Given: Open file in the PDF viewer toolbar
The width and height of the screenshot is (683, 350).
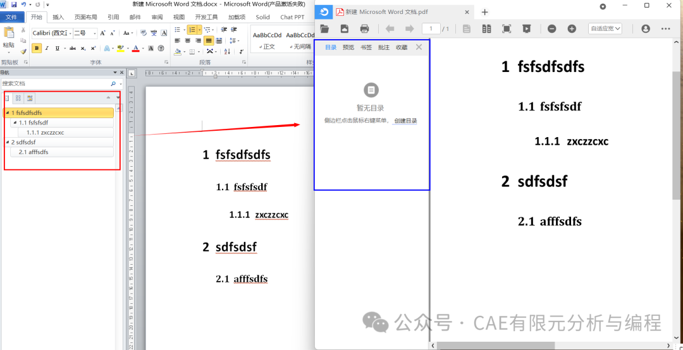Looking at the screenshot, I should click(x=324, y=28).
